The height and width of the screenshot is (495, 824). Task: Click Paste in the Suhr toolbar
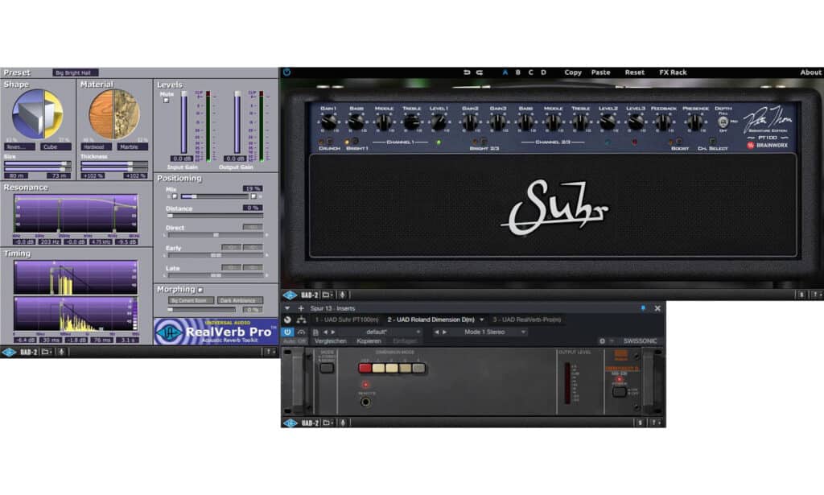pos(600,72)
